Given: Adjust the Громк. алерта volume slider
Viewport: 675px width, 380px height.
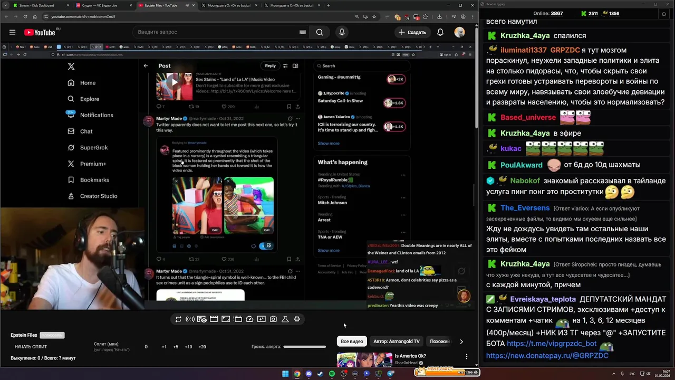Looking at the screenshot, I should pyautogui.click(x=304, y=347).
